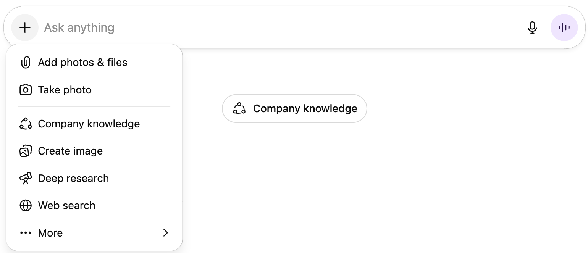Click the Company knowledge pill button

294,109
